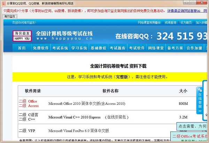Viewport: 209px width, 143px height.
Task: Click the 详情请咨询网站客服QQ link
Action: [184, 11]
